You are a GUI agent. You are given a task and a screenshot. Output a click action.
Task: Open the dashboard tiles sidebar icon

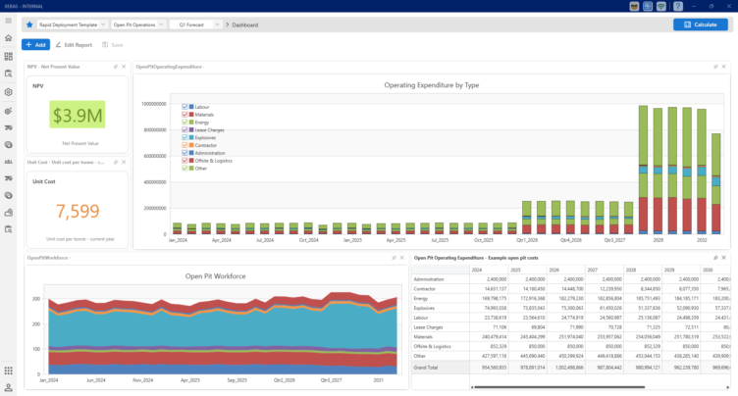pos(9,57)
